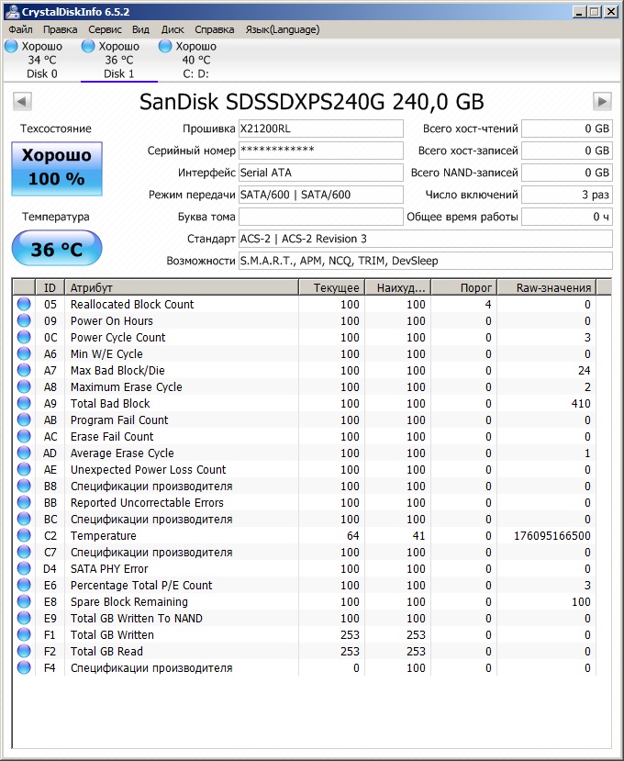Click the Серийный номер input field

[x=320, y=151]
